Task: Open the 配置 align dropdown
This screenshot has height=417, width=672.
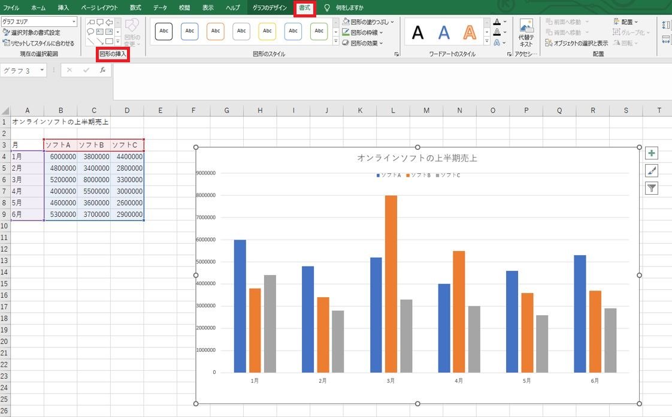Action: (626, 22)
